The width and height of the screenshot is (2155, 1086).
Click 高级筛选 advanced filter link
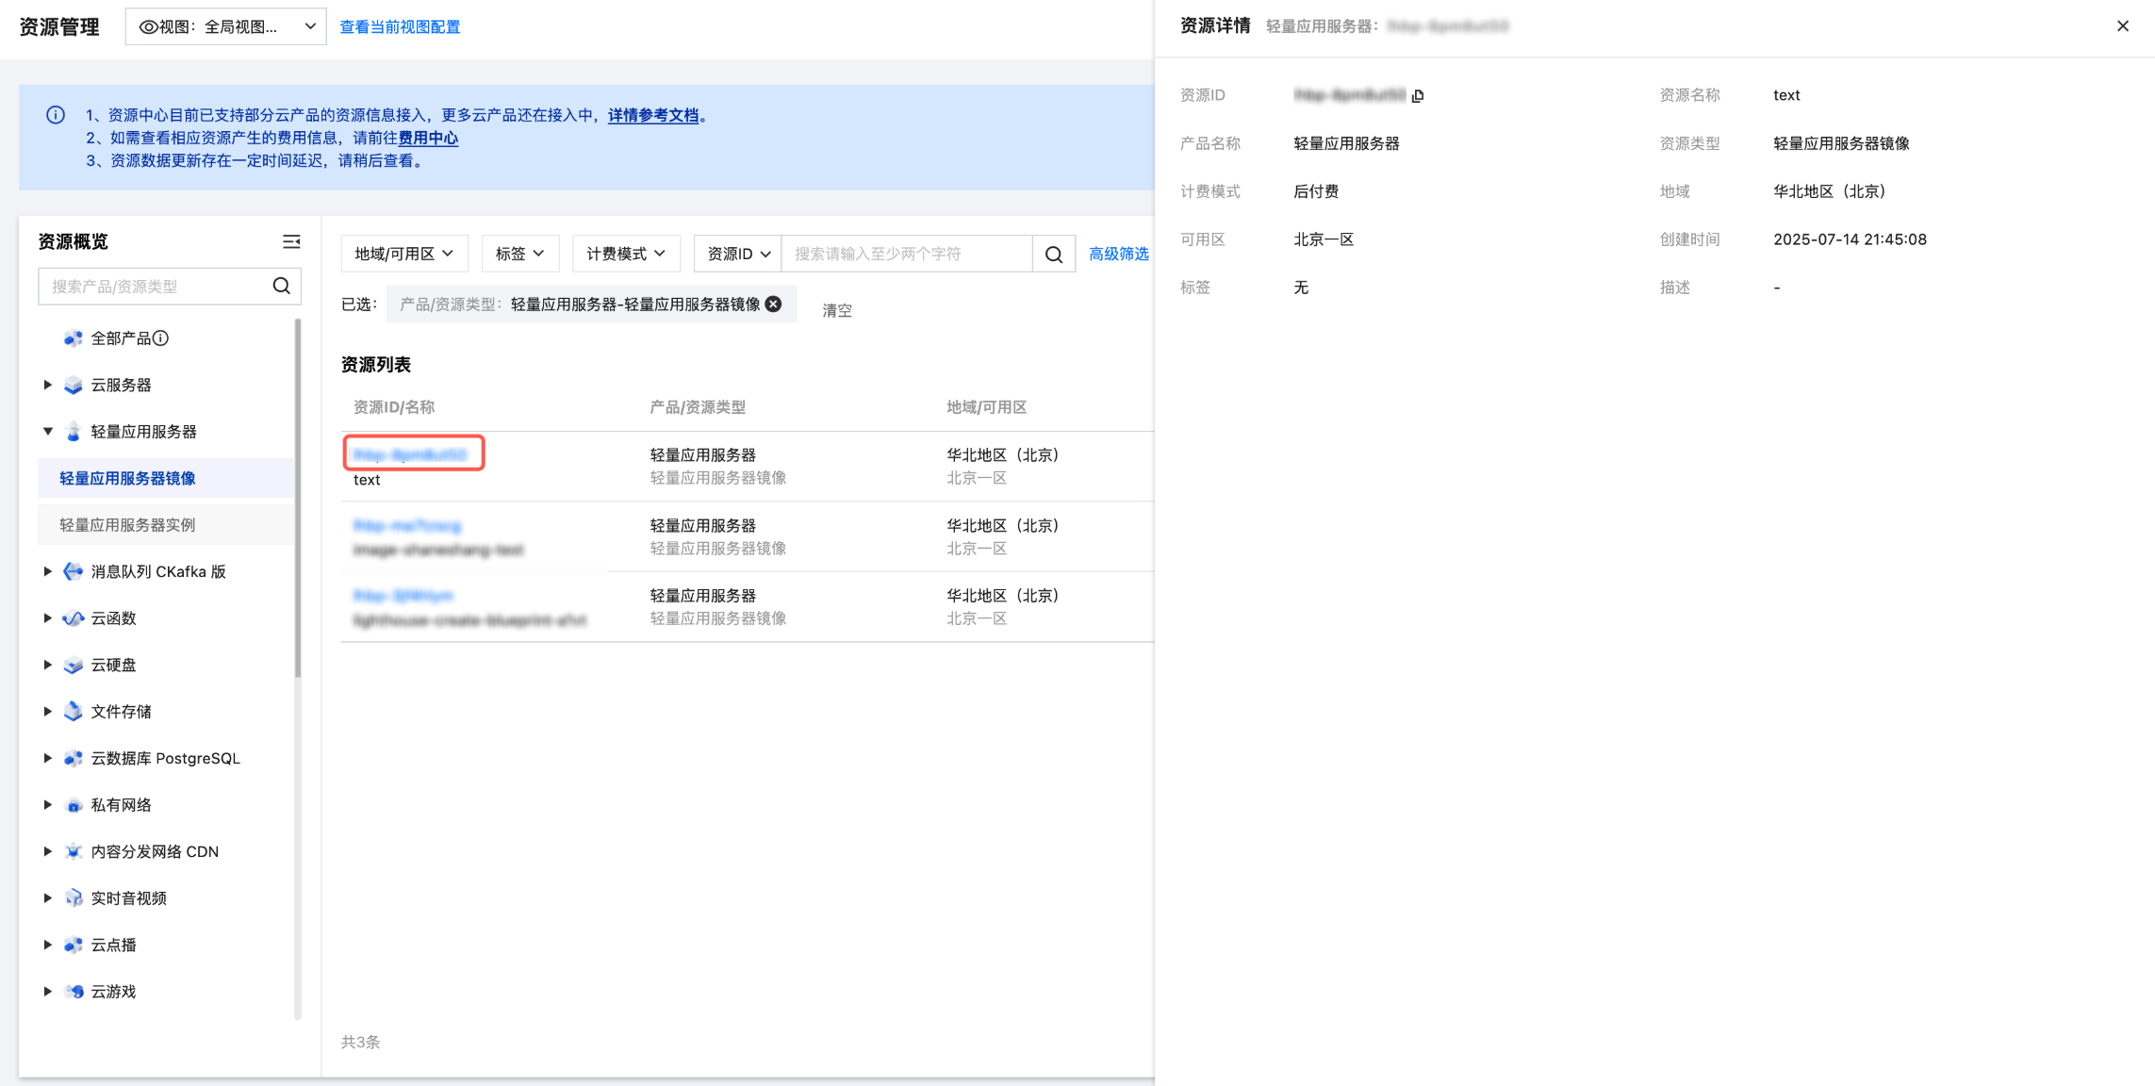point(1118,254)
